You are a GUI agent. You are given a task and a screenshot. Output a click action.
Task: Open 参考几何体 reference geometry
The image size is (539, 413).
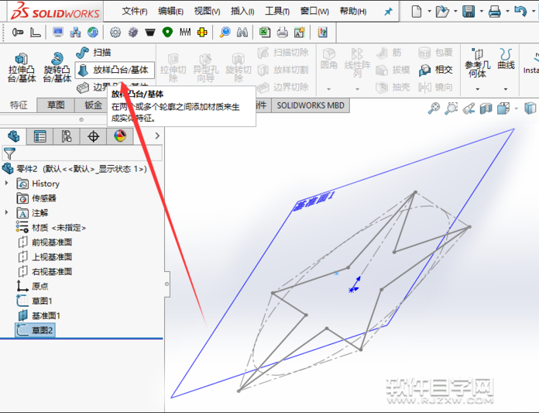coord(478,63)
